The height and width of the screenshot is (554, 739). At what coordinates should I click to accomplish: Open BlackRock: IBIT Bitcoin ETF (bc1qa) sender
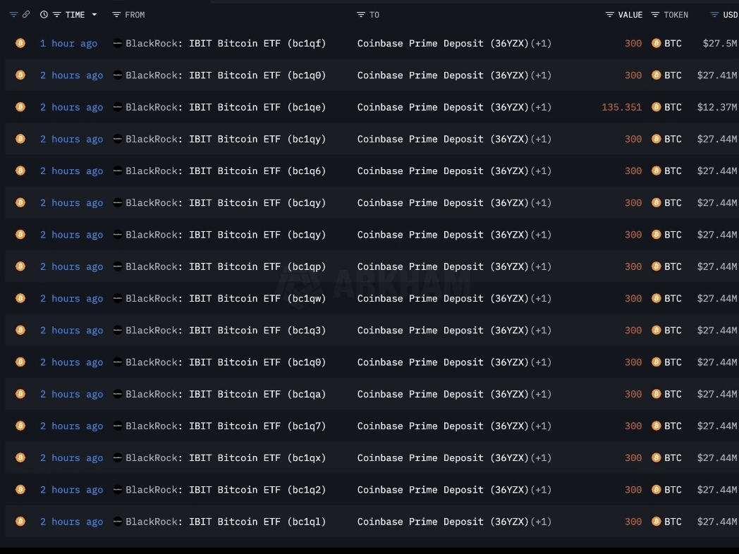(x=226, y=394)
